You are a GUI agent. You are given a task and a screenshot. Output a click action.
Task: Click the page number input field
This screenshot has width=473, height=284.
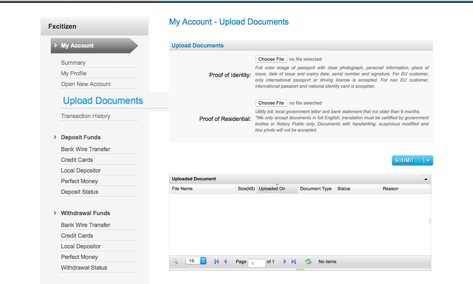click(x=256, y=263)
